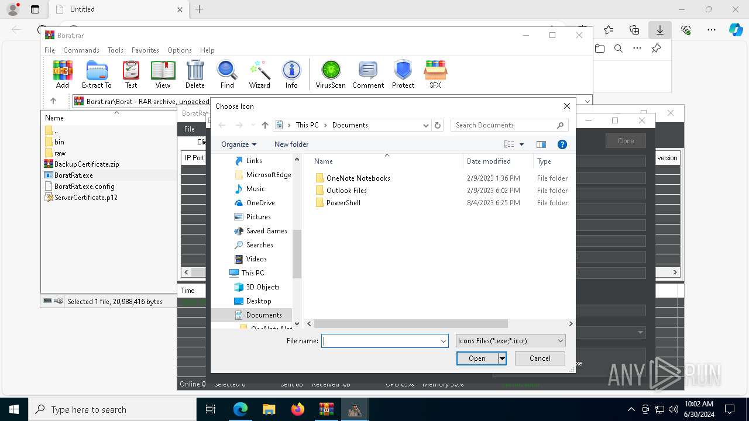Click the WinRAR taskbar icon
The image size is (749, 421).
(326, 409)
